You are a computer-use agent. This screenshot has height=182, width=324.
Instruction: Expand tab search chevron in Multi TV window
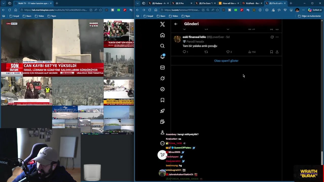[x=3, y=3]
